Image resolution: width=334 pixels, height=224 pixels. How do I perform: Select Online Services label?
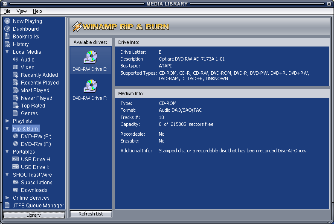click(x=31, y=198)
